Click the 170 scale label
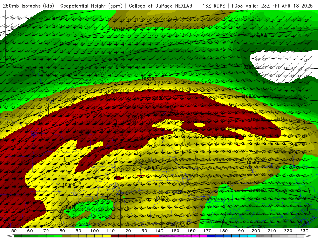 pyautogui.click(x=207, y=231)
